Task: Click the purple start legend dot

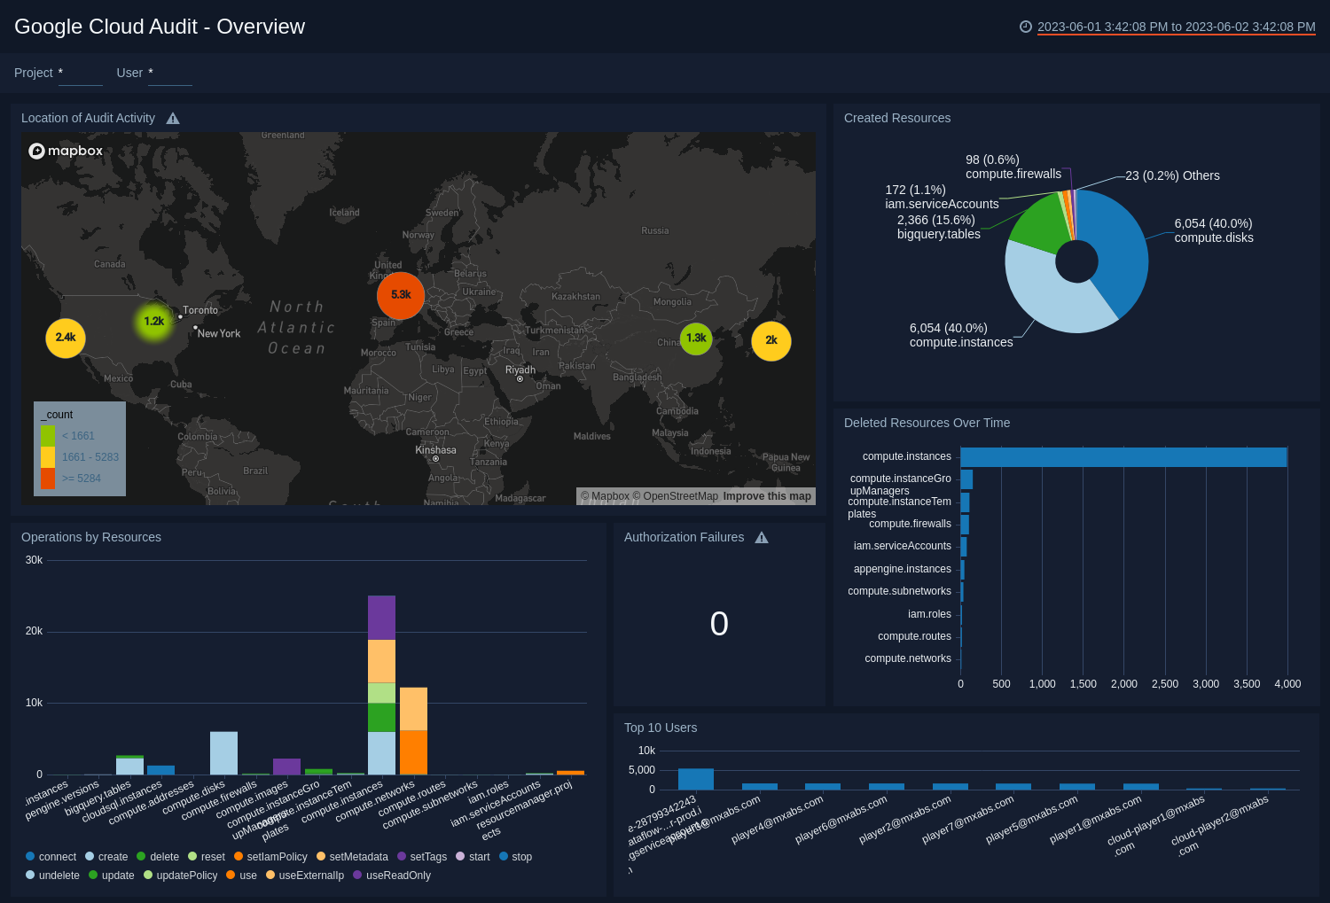Action: tap(461, 857)
